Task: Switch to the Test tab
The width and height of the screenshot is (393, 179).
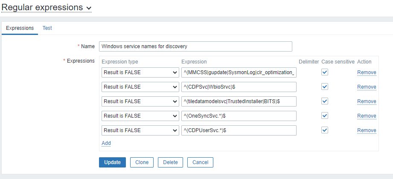Action: tap(47, 28)
